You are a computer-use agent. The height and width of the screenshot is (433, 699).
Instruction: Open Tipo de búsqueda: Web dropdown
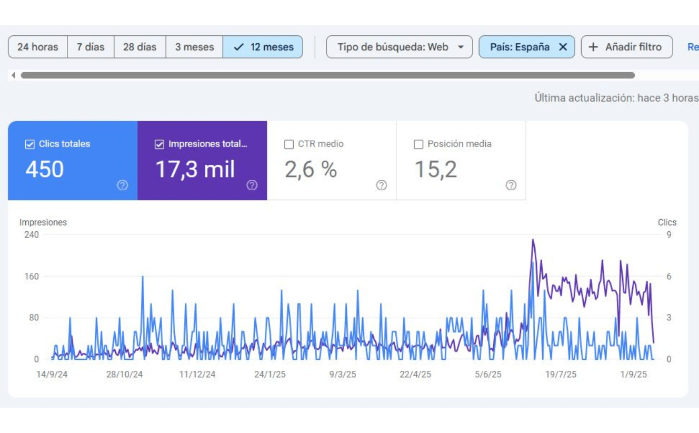click(x=400, y=47)
